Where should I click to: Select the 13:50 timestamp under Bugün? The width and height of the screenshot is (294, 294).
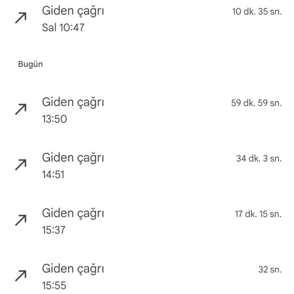54,119
